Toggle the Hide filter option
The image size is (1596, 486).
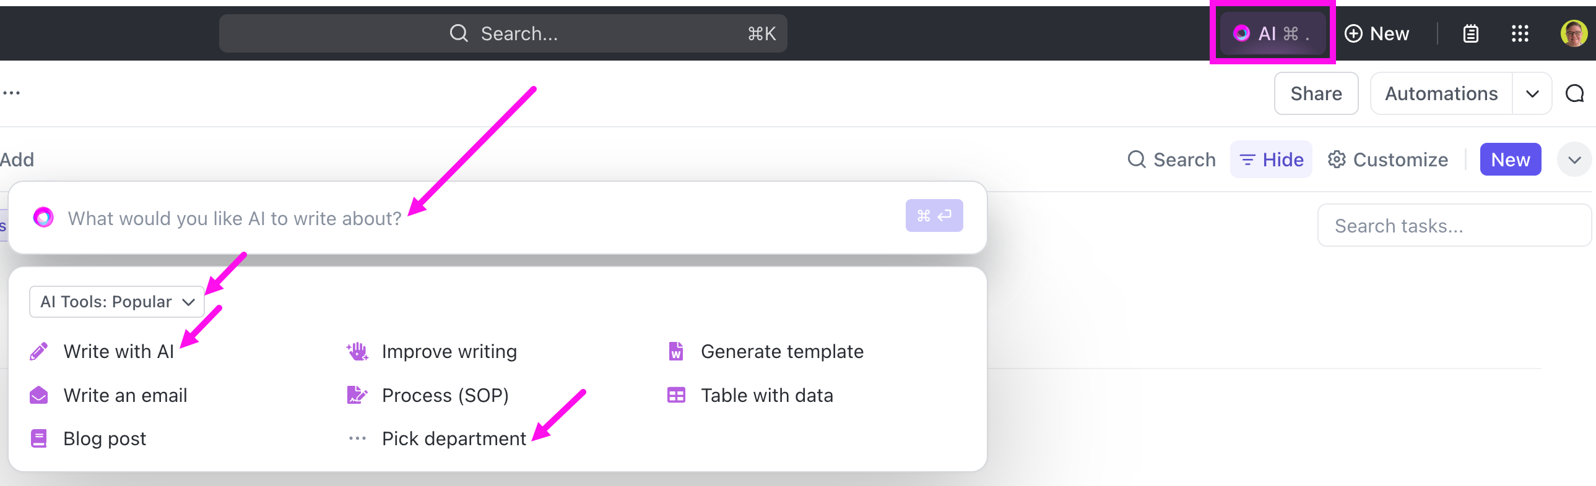[1271, 159]
